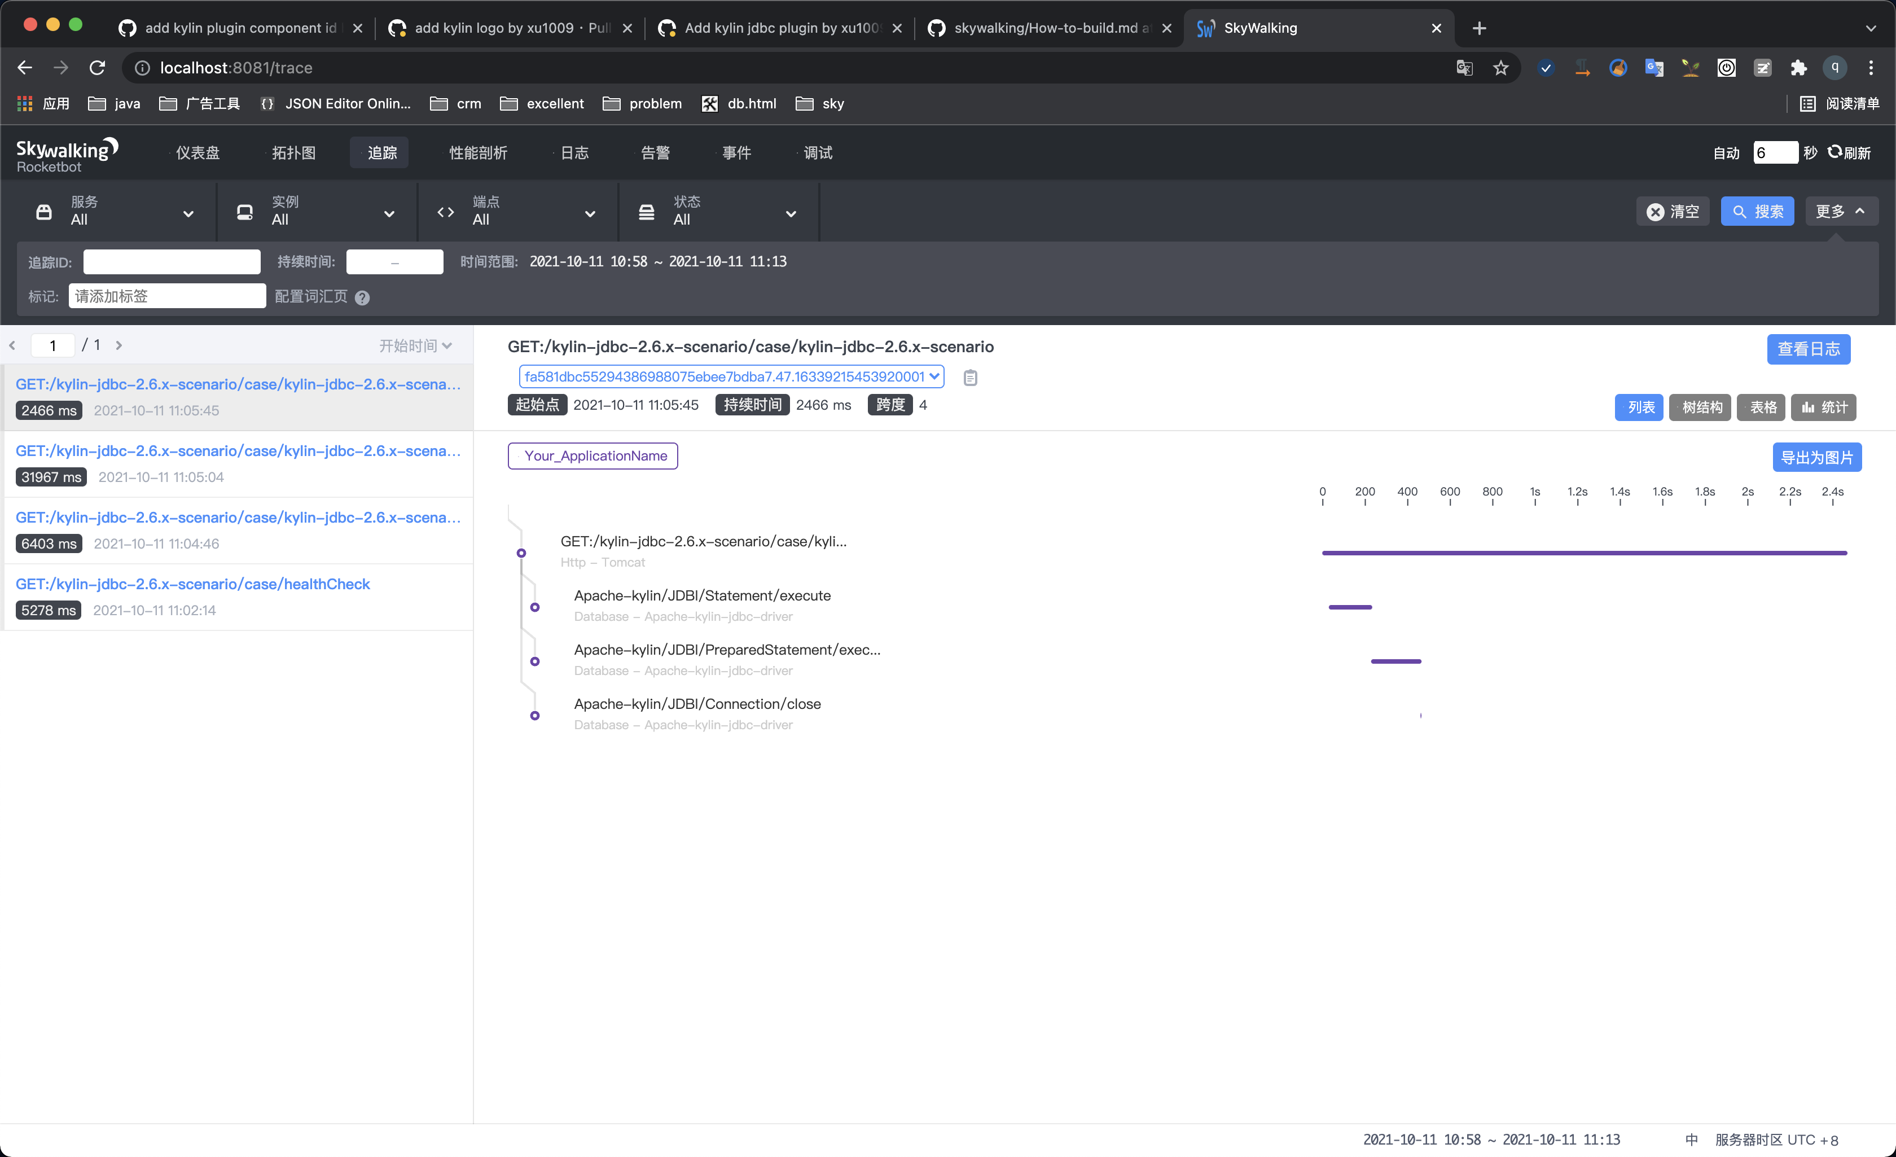The width and height of the screenshot is (1896, 1157).
Task: Click the Tomcat root span duration bar
Action: (x=1585, y=553)
